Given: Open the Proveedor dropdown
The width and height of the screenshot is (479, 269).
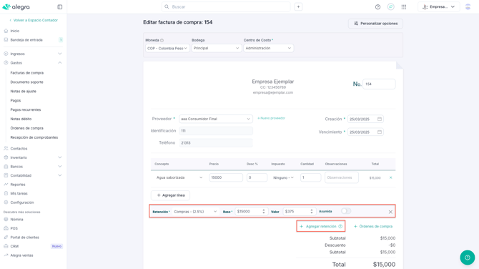Looking at the screenshot, I should tap(216, 119).
